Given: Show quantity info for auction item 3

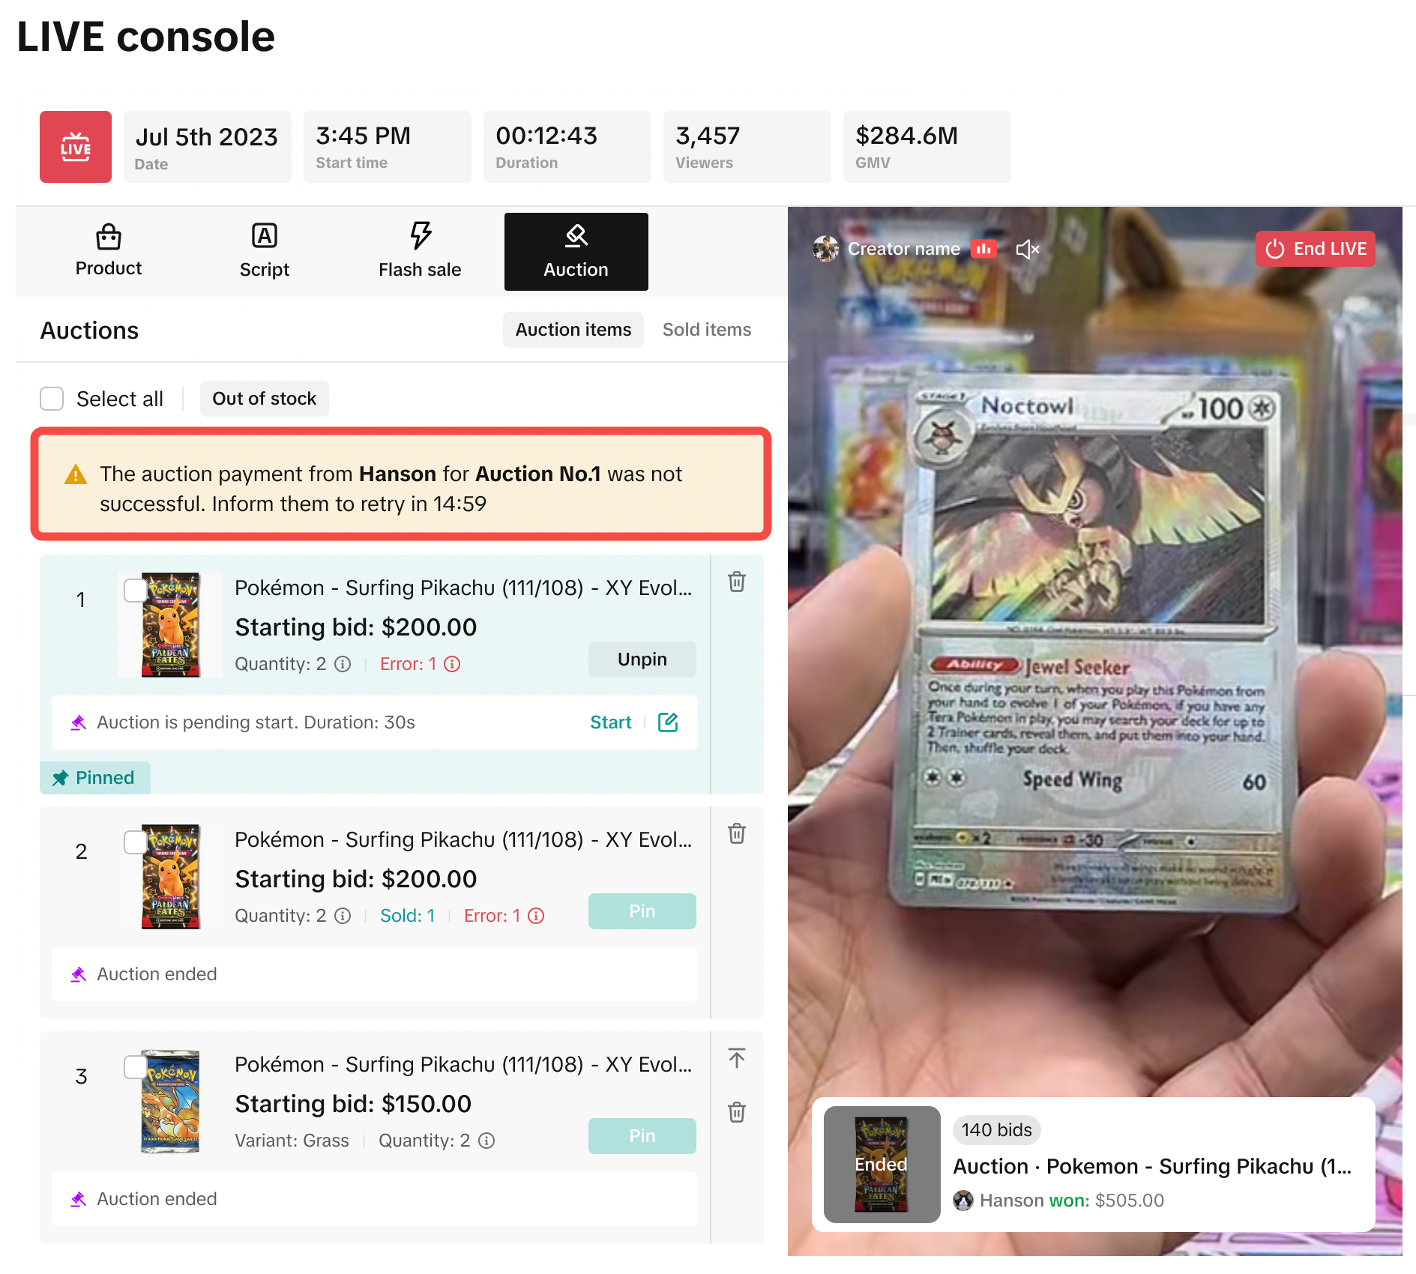Looking at the screenshot, I should coord(486,1141).
